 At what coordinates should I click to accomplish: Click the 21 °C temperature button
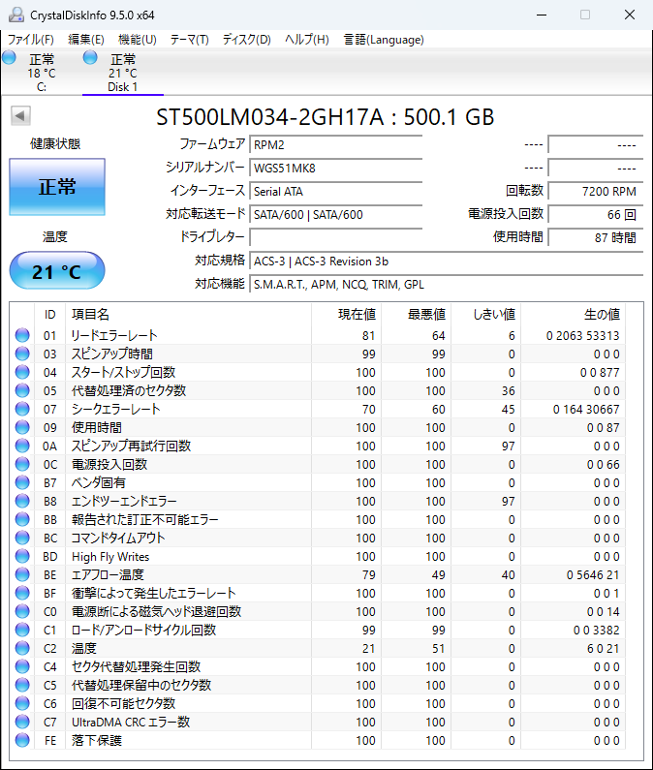[57, 271]
